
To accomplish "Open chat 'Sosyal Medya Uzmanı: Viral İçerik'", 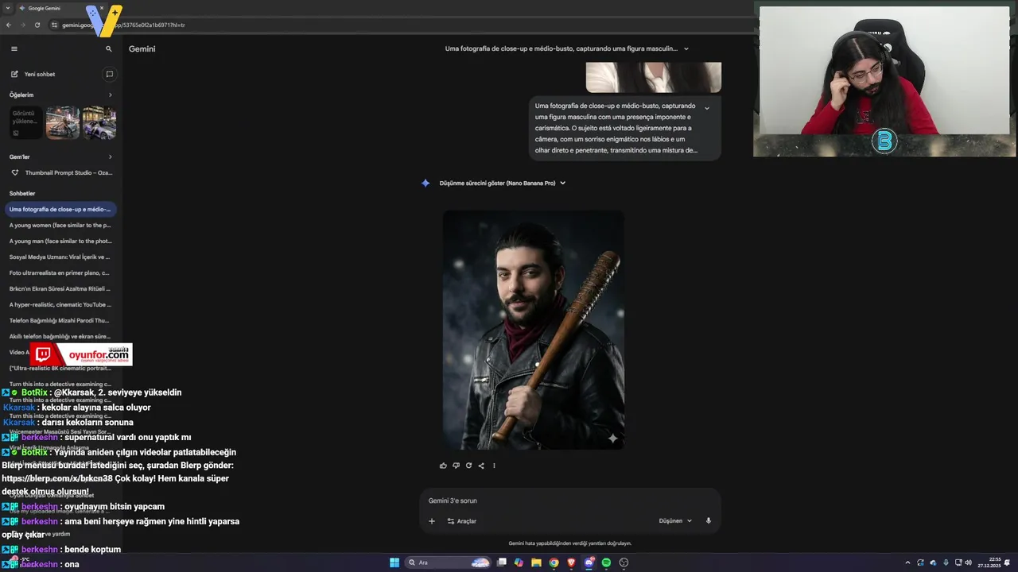I will click(x=61, y=257).
